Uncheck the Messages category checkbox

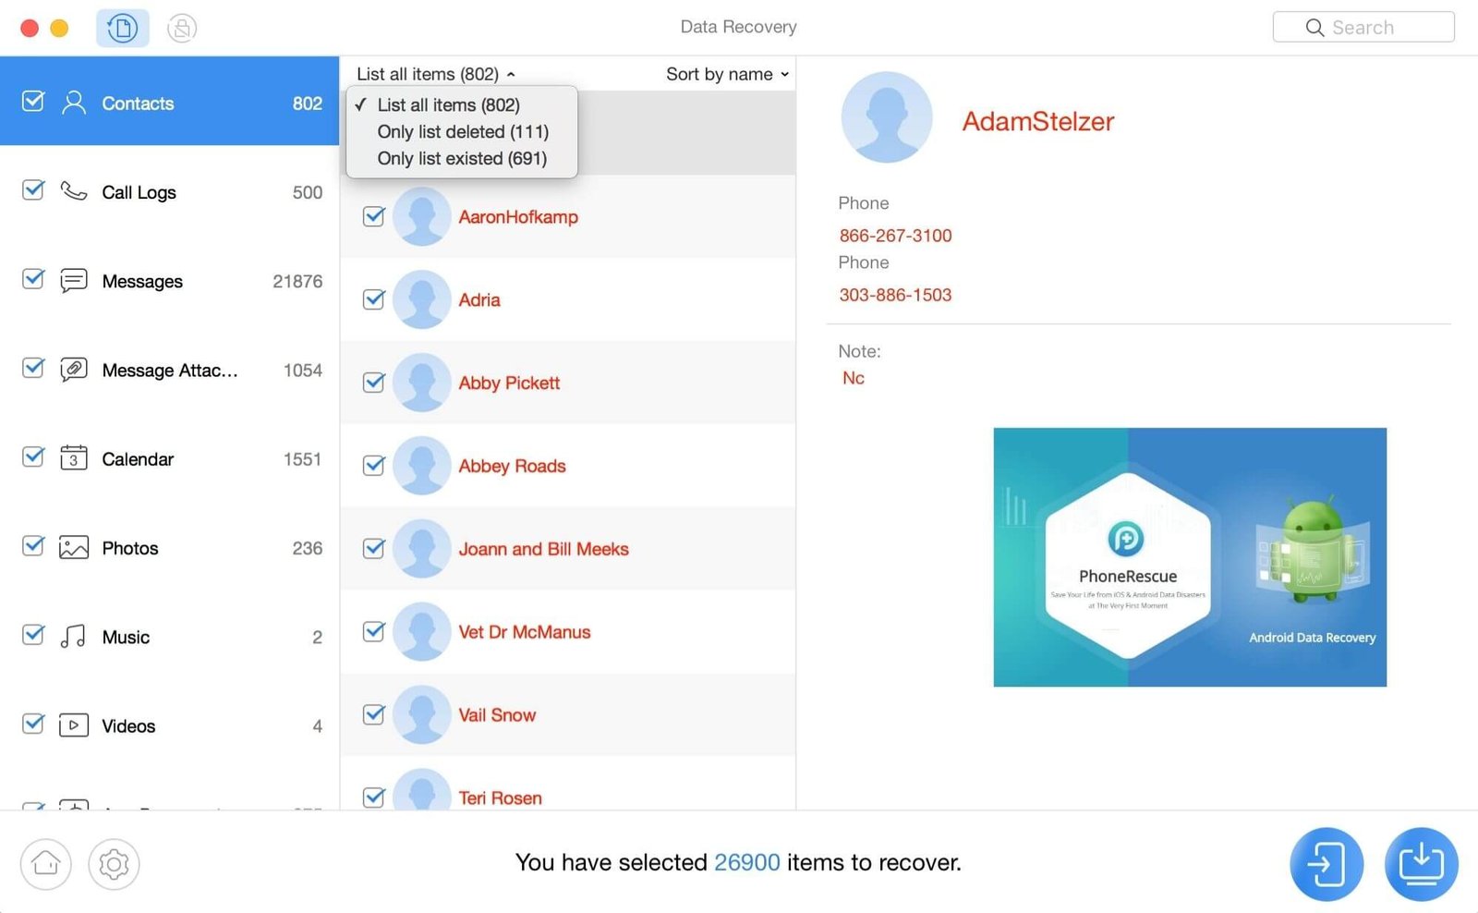33,279
